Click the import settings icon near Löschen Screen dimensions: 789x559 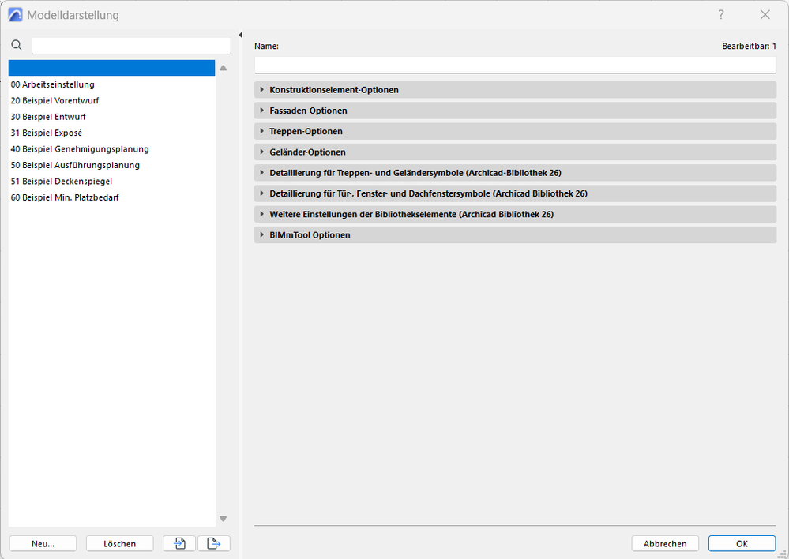pos(178,543)
